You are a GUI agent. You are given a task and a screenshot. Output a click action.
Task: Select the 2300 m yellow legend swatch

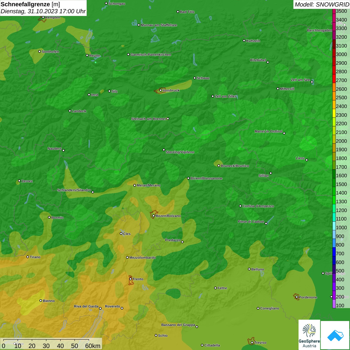pos(334,113)
